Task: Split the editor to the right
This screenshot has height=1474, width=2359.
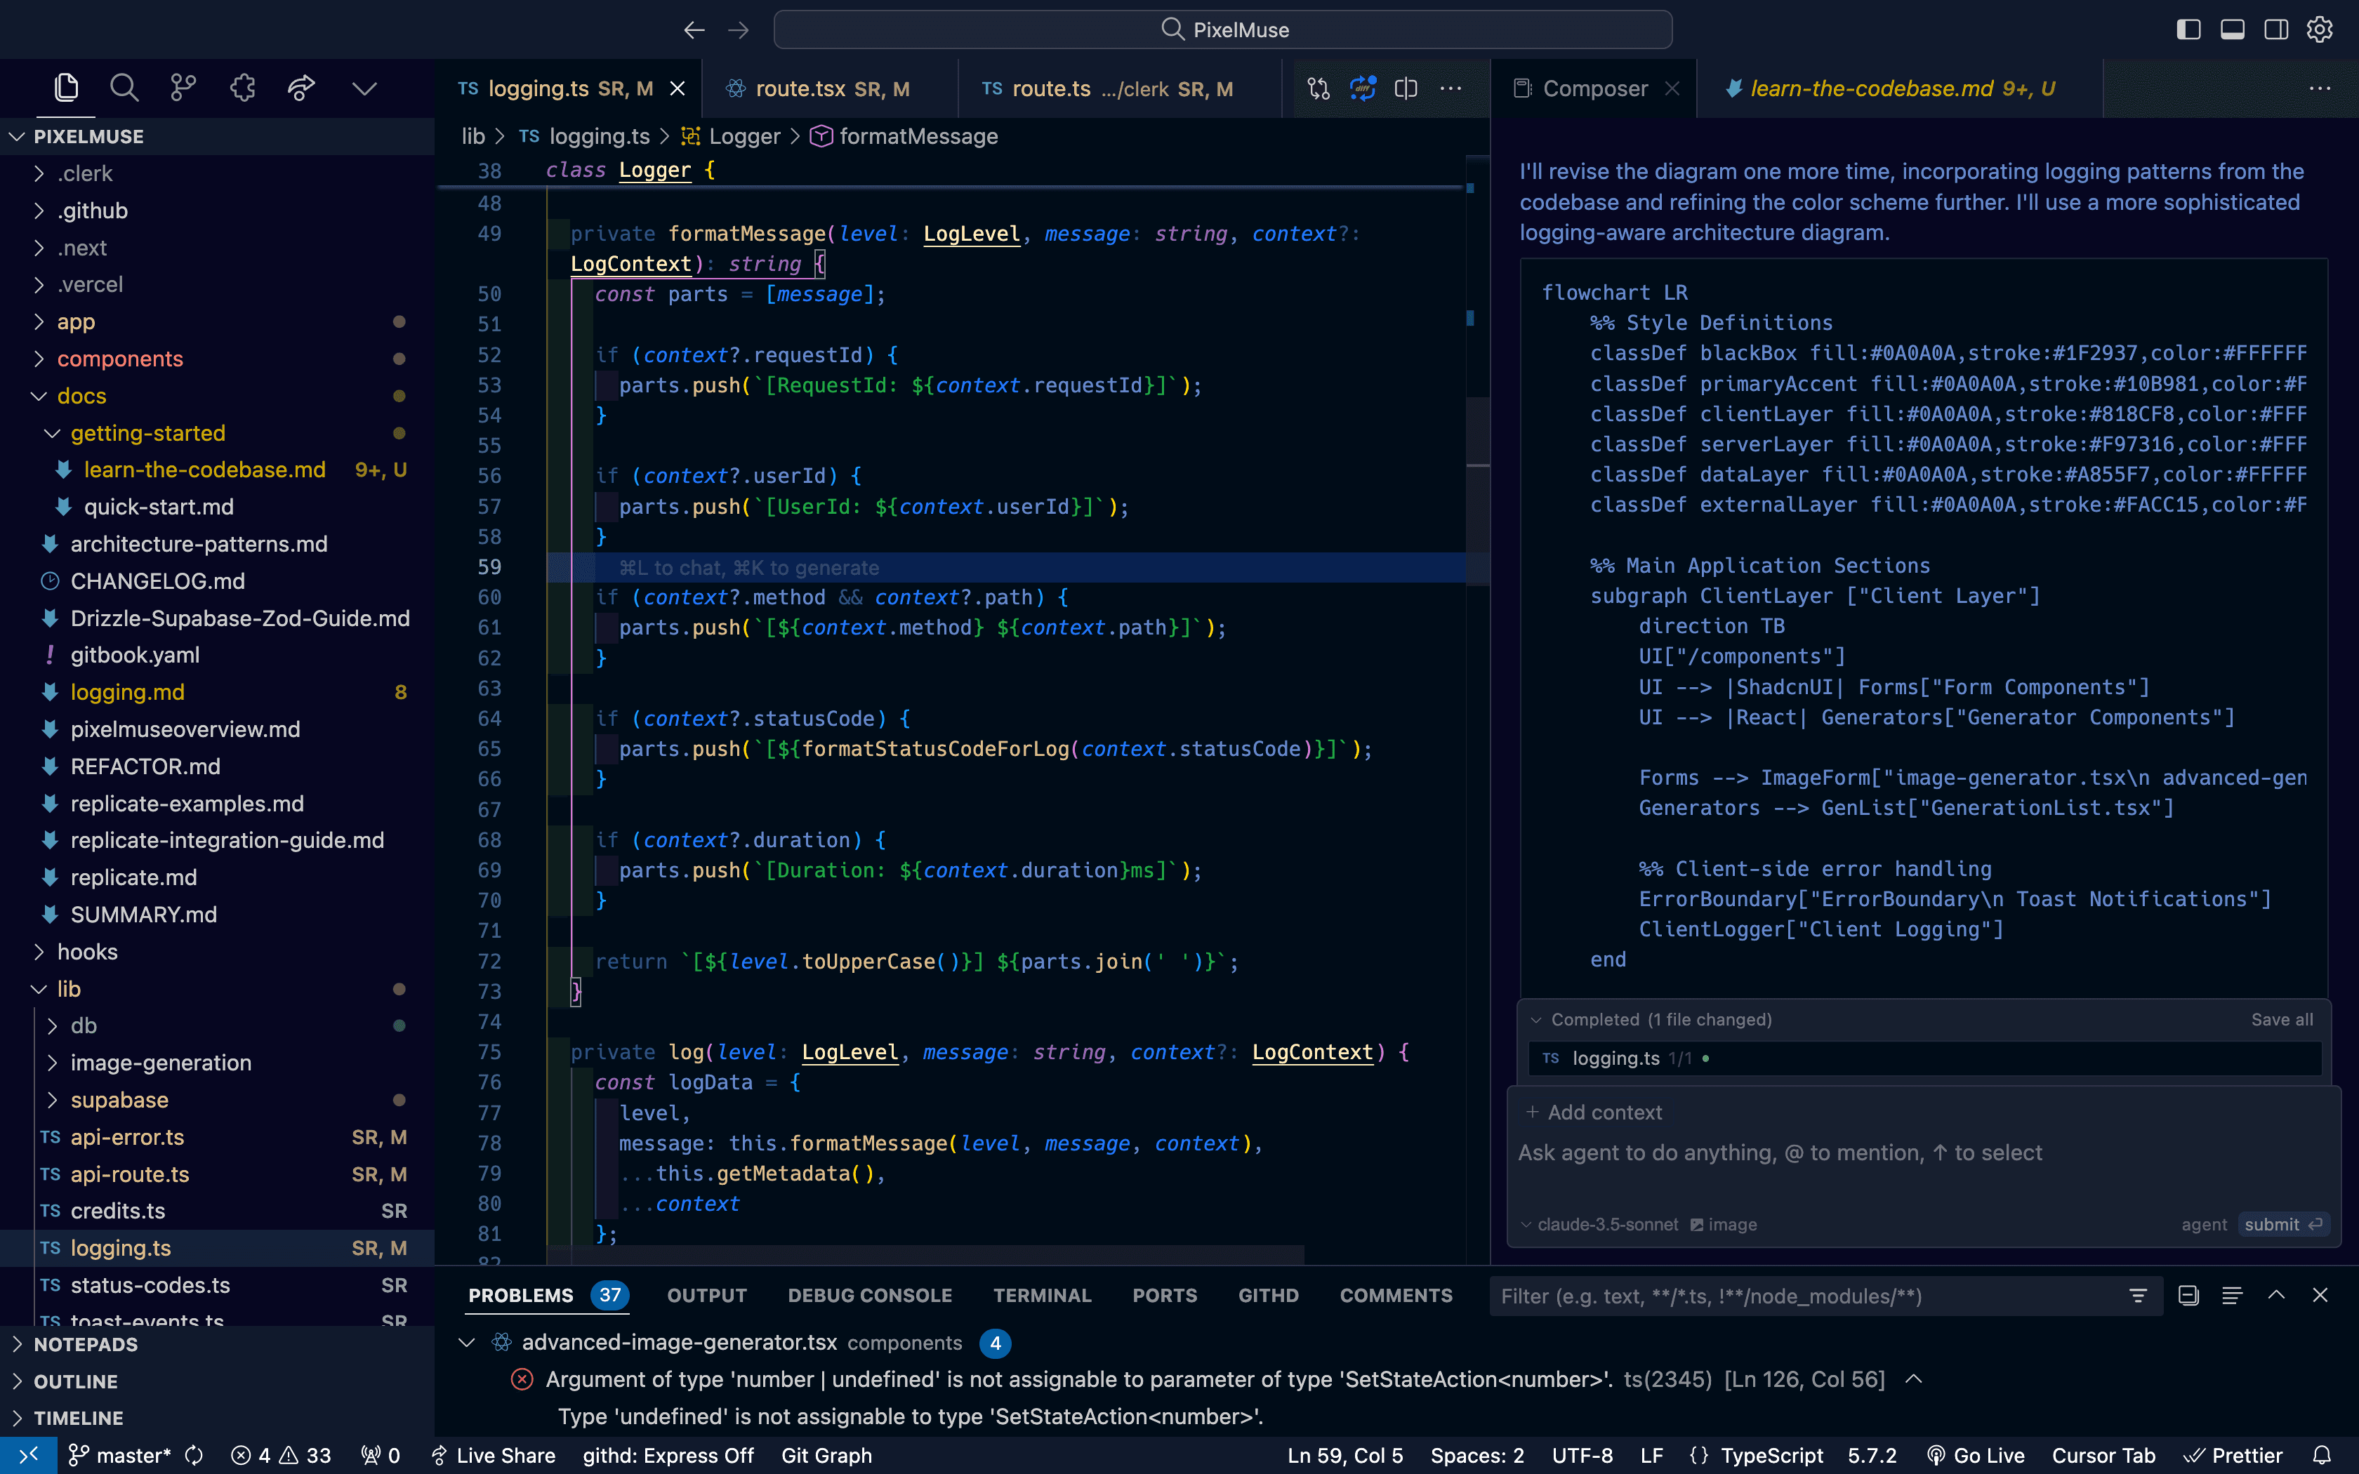Action: (1406, 88)
